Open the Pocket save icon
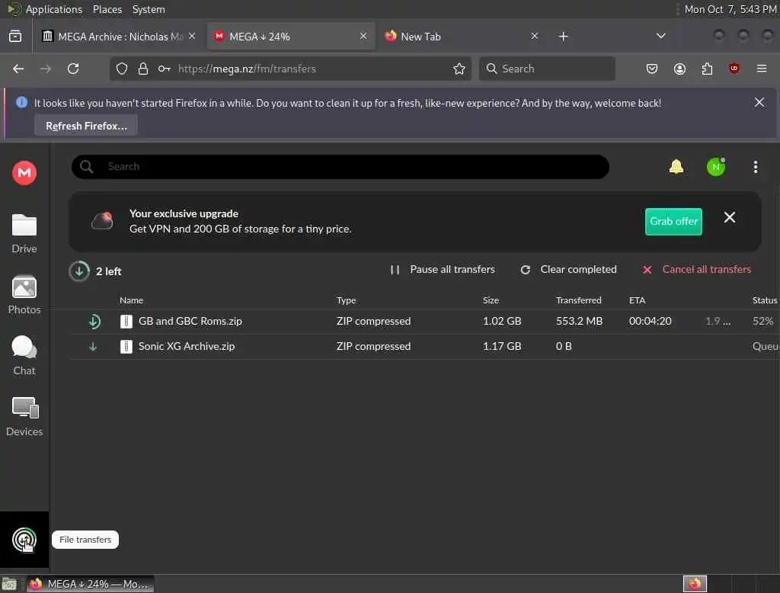The height and width of the screenshot is (593, 780). 652,69
